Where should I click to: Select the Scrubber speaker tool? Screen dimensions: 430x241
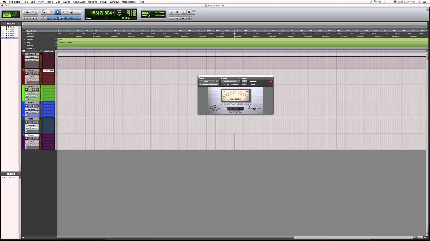72,12
